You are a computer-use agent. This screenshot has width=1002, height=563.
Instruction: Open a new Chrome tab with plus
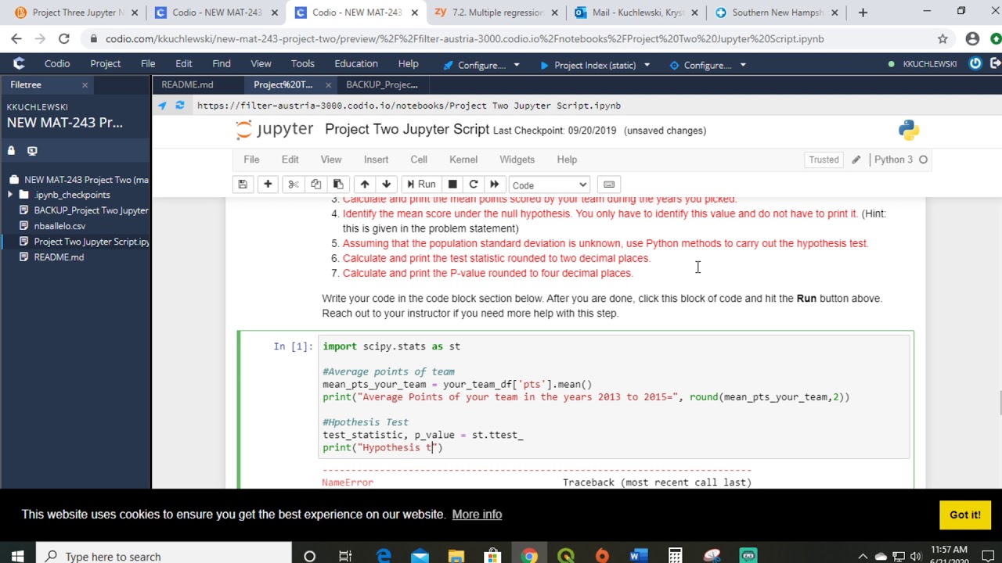863,13
